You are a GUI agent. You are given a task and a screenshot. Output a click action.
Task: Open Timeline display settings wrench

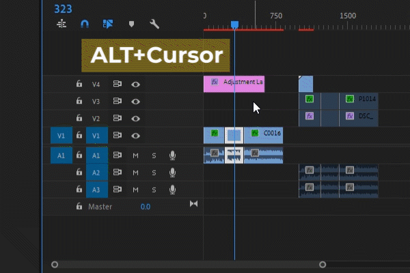pos(154,24)
